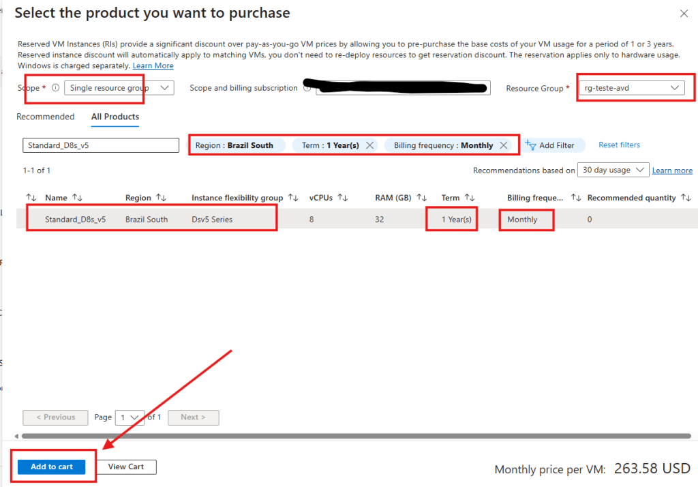Screen dimensions: 698x487
Task: Sort by Name column arrows
Action: tap(78, 198)
